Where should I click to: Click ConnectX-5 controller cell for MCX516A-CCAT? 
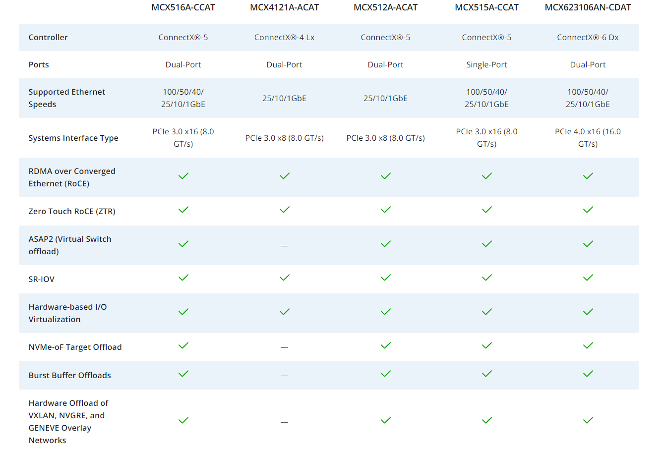183,37
